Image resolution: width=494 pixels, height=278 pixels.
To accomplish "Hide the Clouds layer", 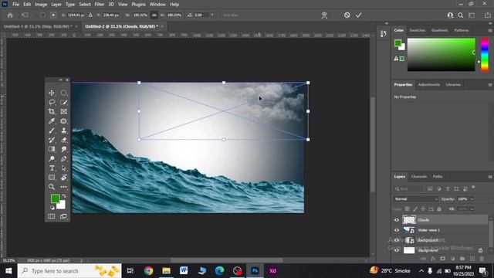I will tap(397, 220).
